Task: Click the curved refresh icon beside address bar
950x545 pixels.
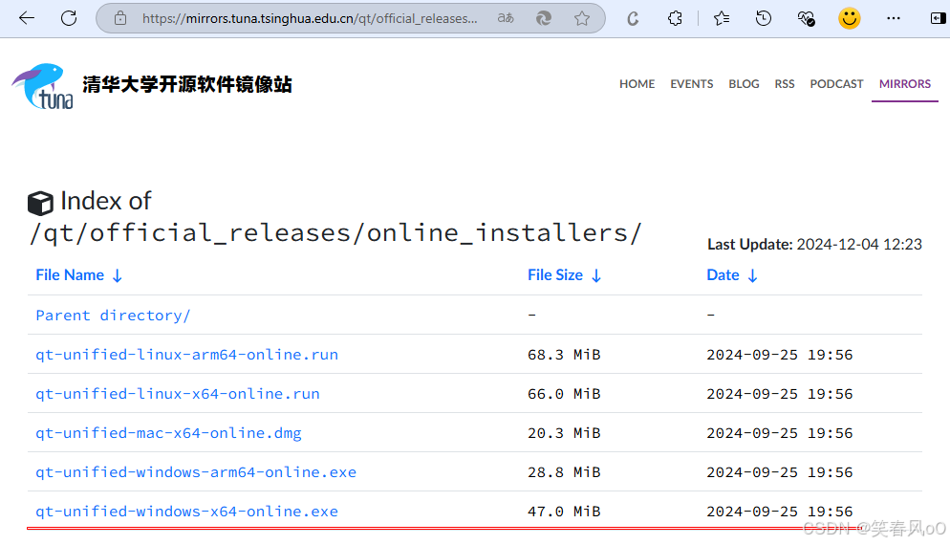Action: click(633, 19)
